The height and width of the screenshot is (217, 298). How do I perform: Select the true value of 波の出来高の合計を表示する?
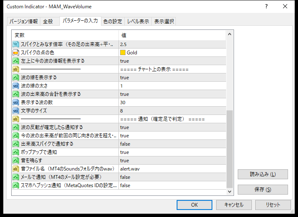pos(125,94)
